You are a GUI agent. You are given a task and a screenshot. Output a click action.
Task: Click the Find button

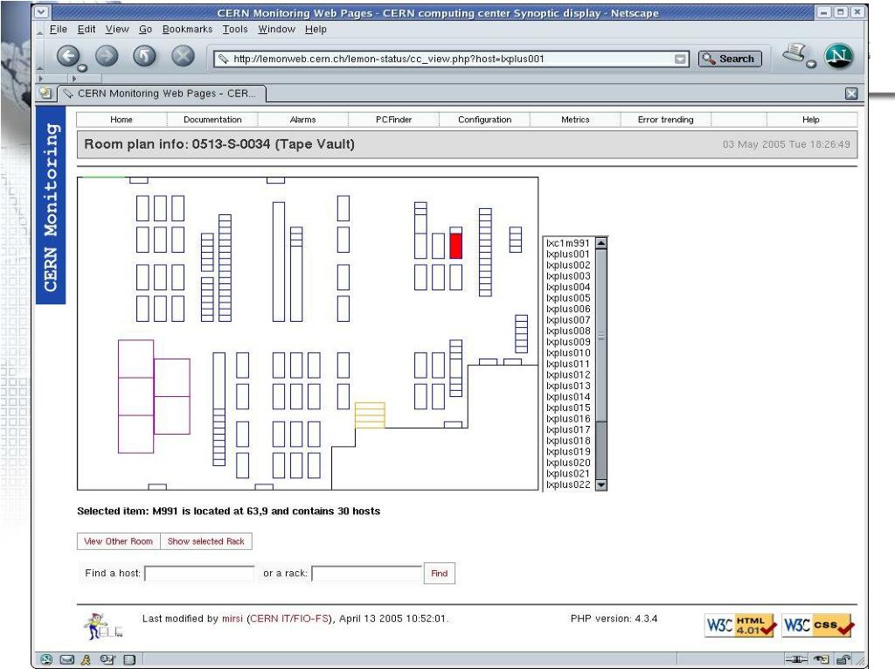click(440, 574)
